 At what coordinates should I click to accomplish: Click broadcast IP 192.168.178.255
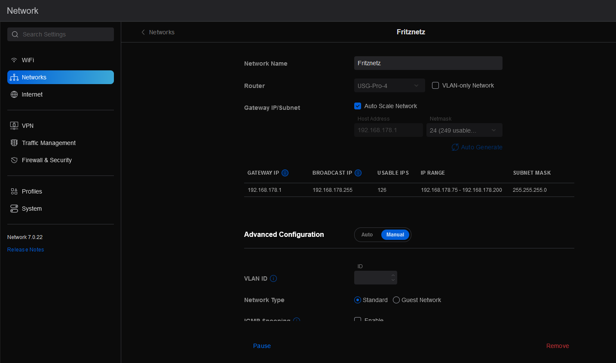click(x=332, y=190)
